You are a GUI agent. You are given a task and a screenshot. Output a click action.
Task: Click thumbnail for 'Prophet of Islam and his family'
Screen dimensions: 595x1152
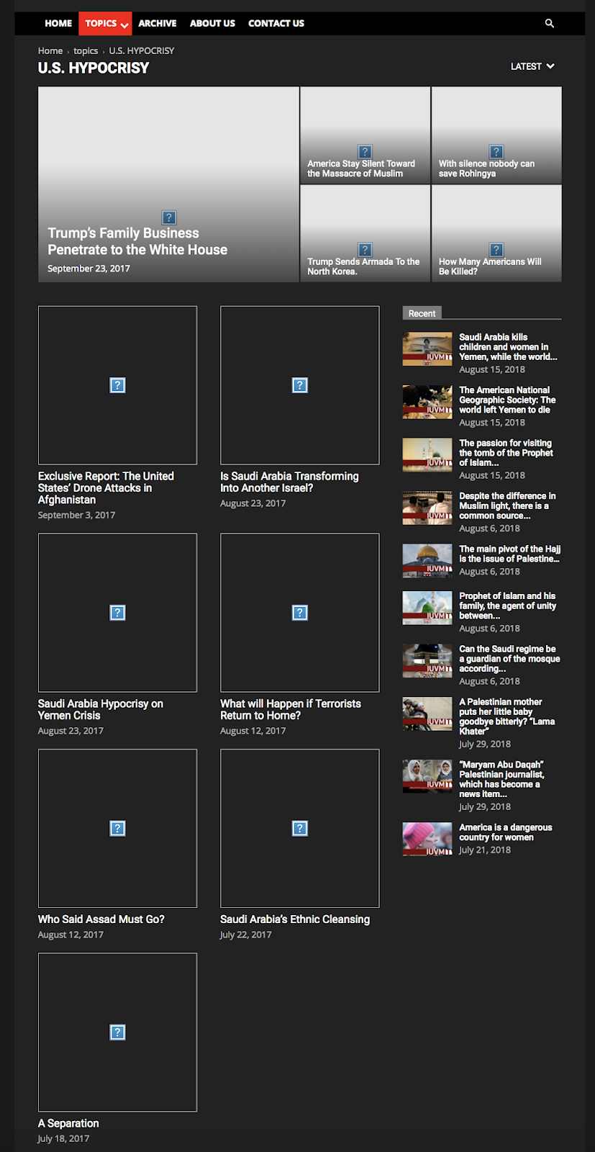pyautogui.click(x=427, y=608)
